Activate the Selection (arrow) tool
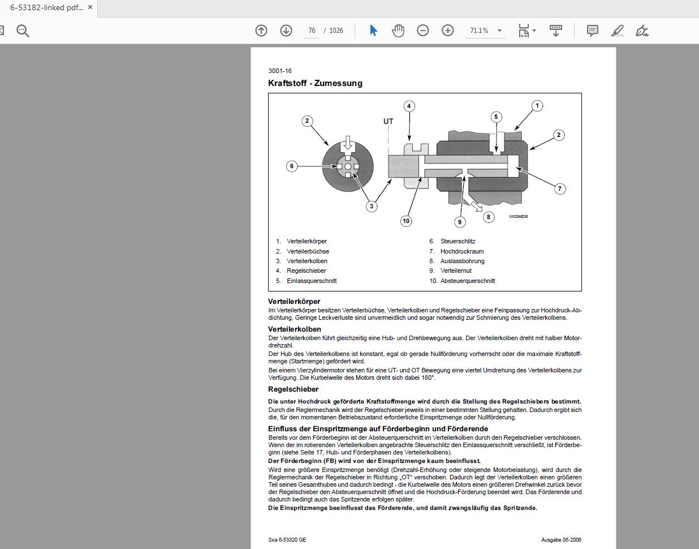This screenshot has height=549, width=699. pos(373,30)
